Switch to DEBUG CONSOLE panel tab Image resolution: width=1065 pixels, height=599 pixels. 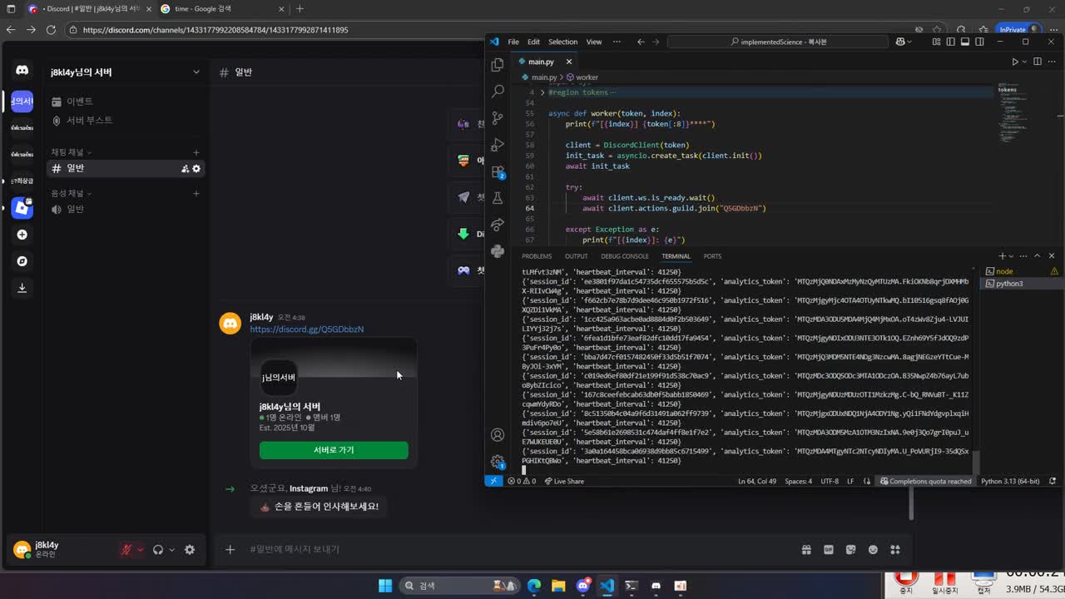click(625, 256)
